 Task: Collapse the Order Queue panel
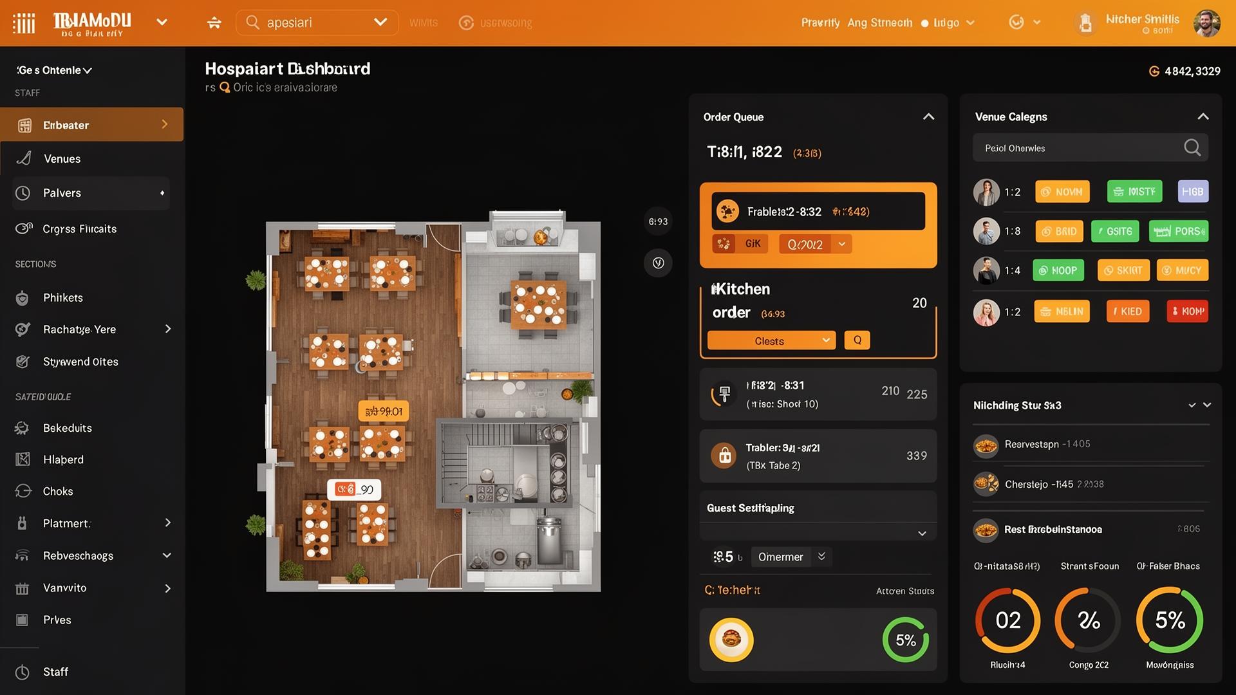pos(928,116)
